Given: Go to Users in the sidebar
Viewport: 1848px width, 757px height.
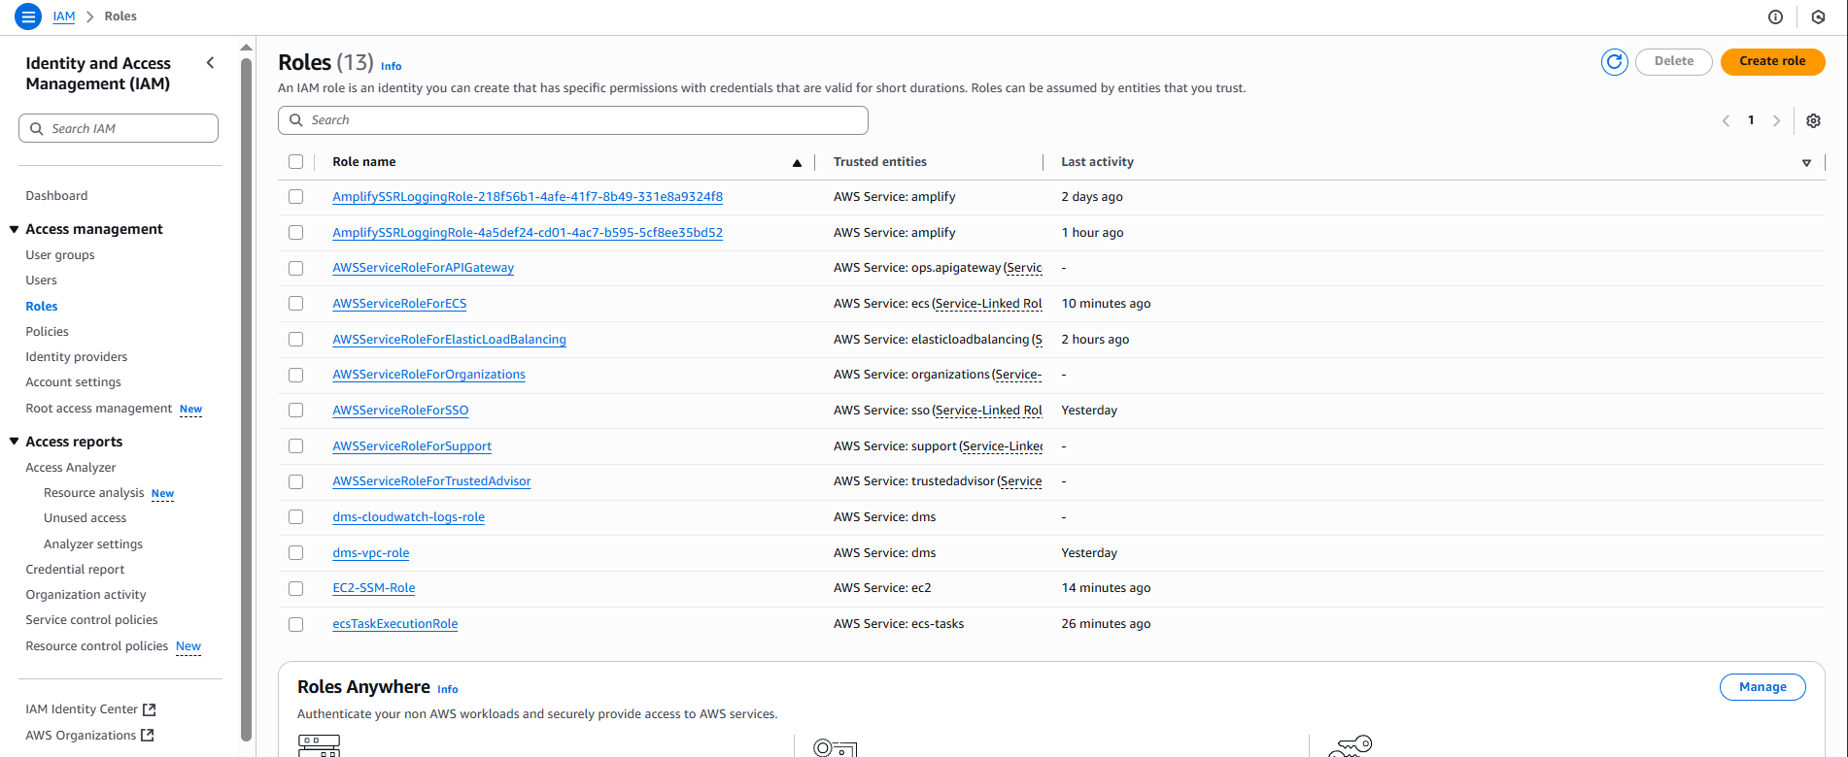Looking at the screenshot, I should 41,280.
